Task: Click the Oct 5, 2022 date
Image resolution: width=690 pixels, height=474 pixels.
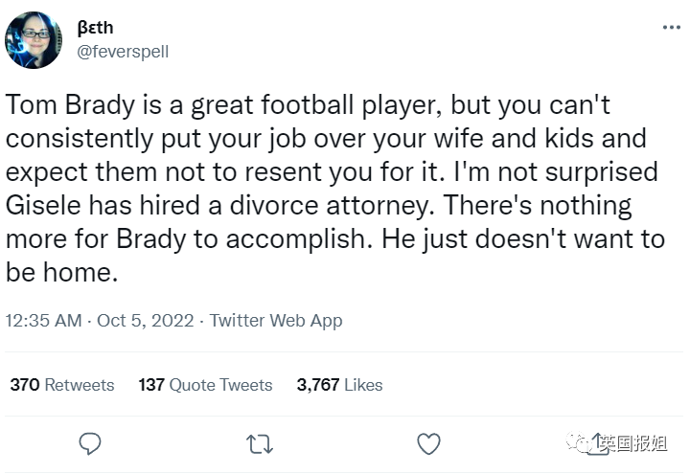Action: click(x=145, y=321)
